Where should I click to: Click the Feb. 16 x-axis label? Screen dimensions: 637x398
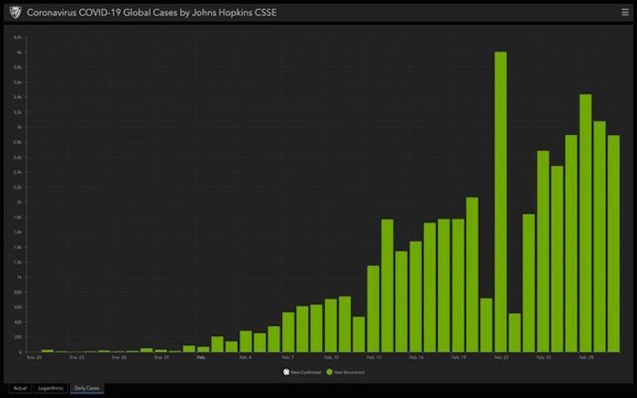point(416,358)
